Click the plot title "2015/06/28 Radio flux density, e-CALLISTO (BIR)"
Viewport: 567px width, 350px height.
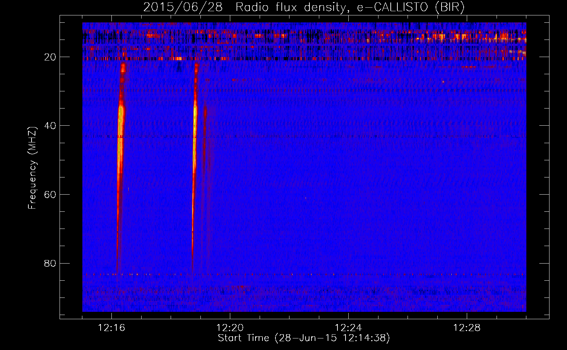point(304,7)
